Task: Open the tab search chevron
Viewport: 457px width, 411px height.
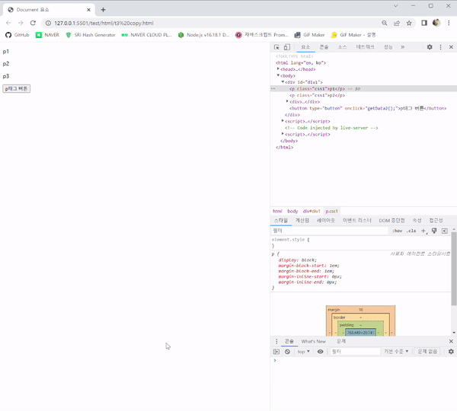Action: coord(395,6)
